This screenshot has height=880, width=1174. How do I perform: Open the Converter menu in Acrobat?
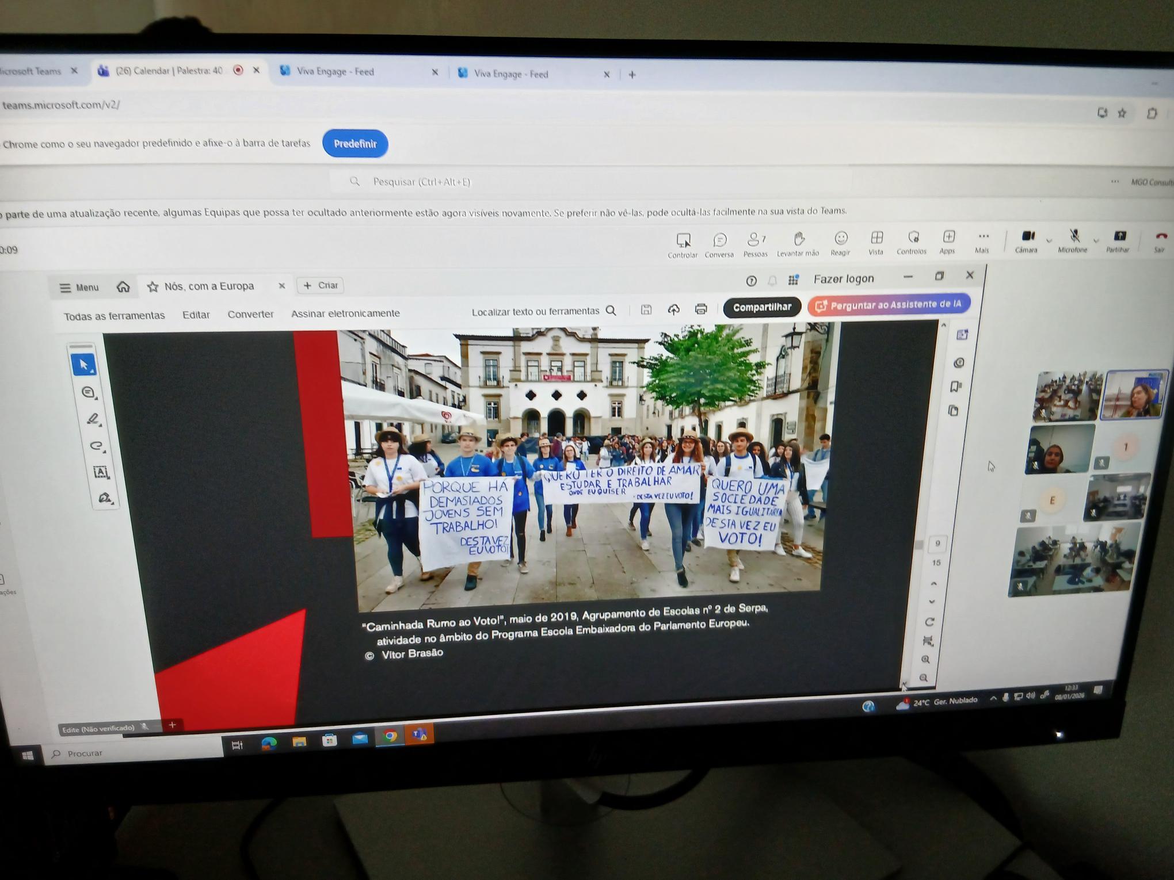[250, 315]
